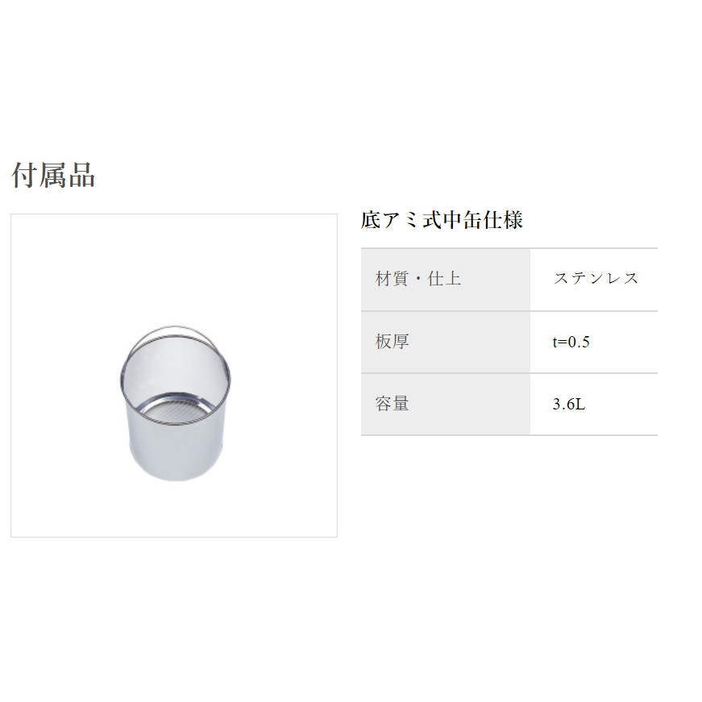The image size is (702, 702).
Task: Click the 材質 word in first row
Action: click(x=392, y=279)
